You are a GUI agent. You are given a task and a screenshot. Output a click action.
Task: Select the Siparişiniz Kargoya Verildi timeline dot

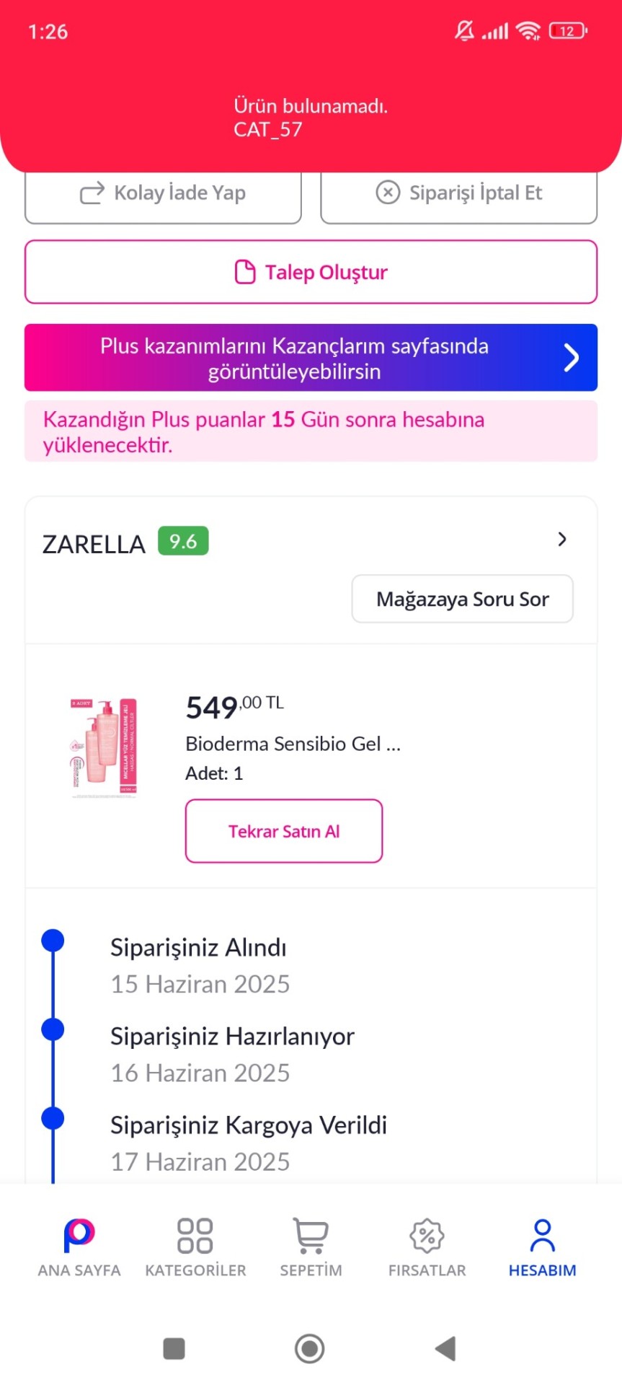[x=53, y=1118]
